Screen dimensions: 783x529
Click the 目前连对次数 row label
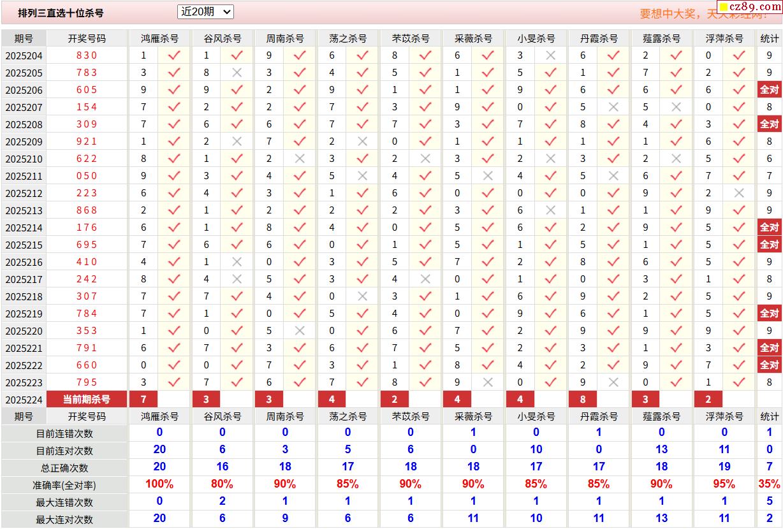64,451
